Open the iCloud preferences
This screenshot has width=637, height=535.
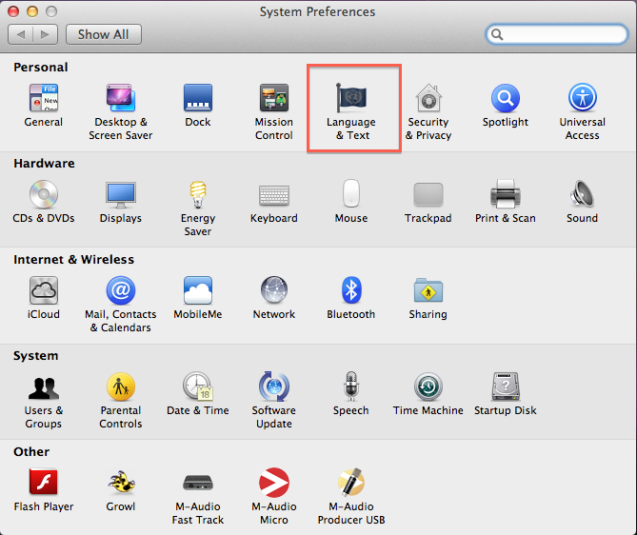[44, 291]
